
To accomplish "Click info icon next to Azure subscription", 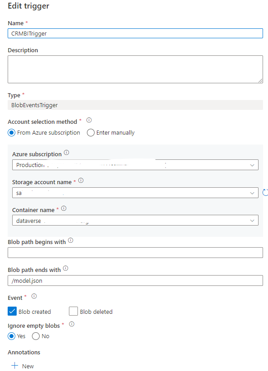I will tap(67, 153).
